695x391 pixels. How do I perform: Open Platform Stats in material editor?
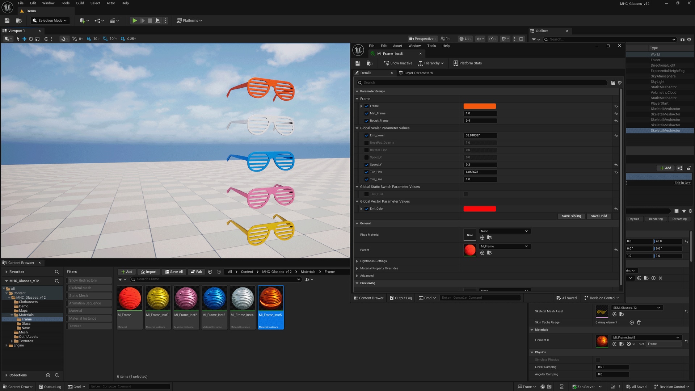click(467, 63)
